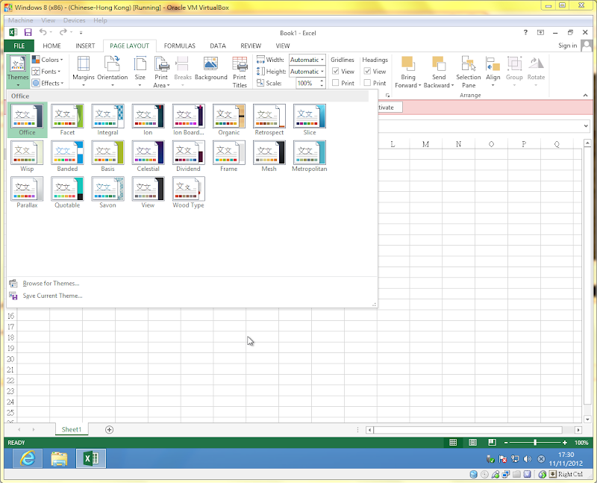Image resolution: width=597 pixels, height=483 pixels.
Task: Click the Themes button in the ribbon
Action: [x=17, y=71]
